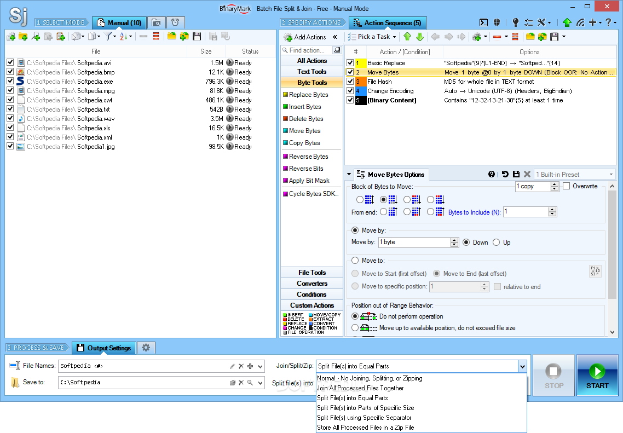
Task: Click the command line console icon
Action: pyautogui.click(x=483, y=22)
